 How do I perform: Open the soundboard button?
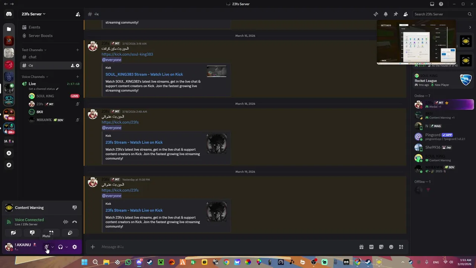(x=70, y=233)
